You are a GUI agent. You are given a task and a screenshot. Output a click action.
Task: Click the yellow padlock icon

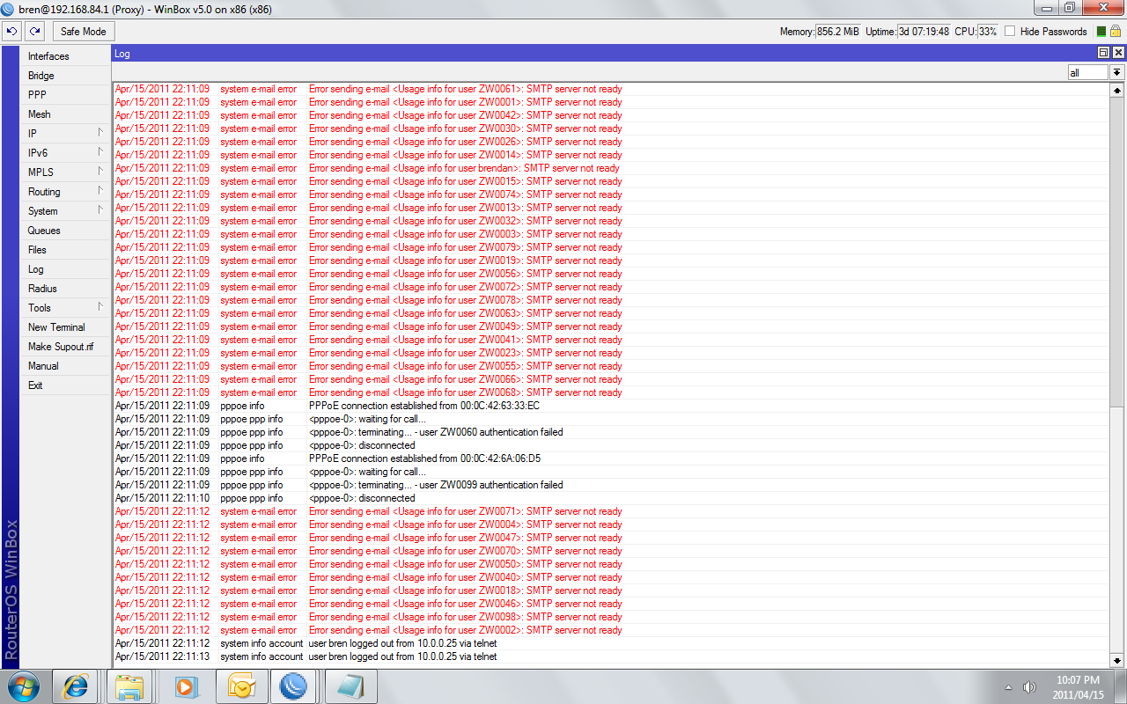point(1116,32)
